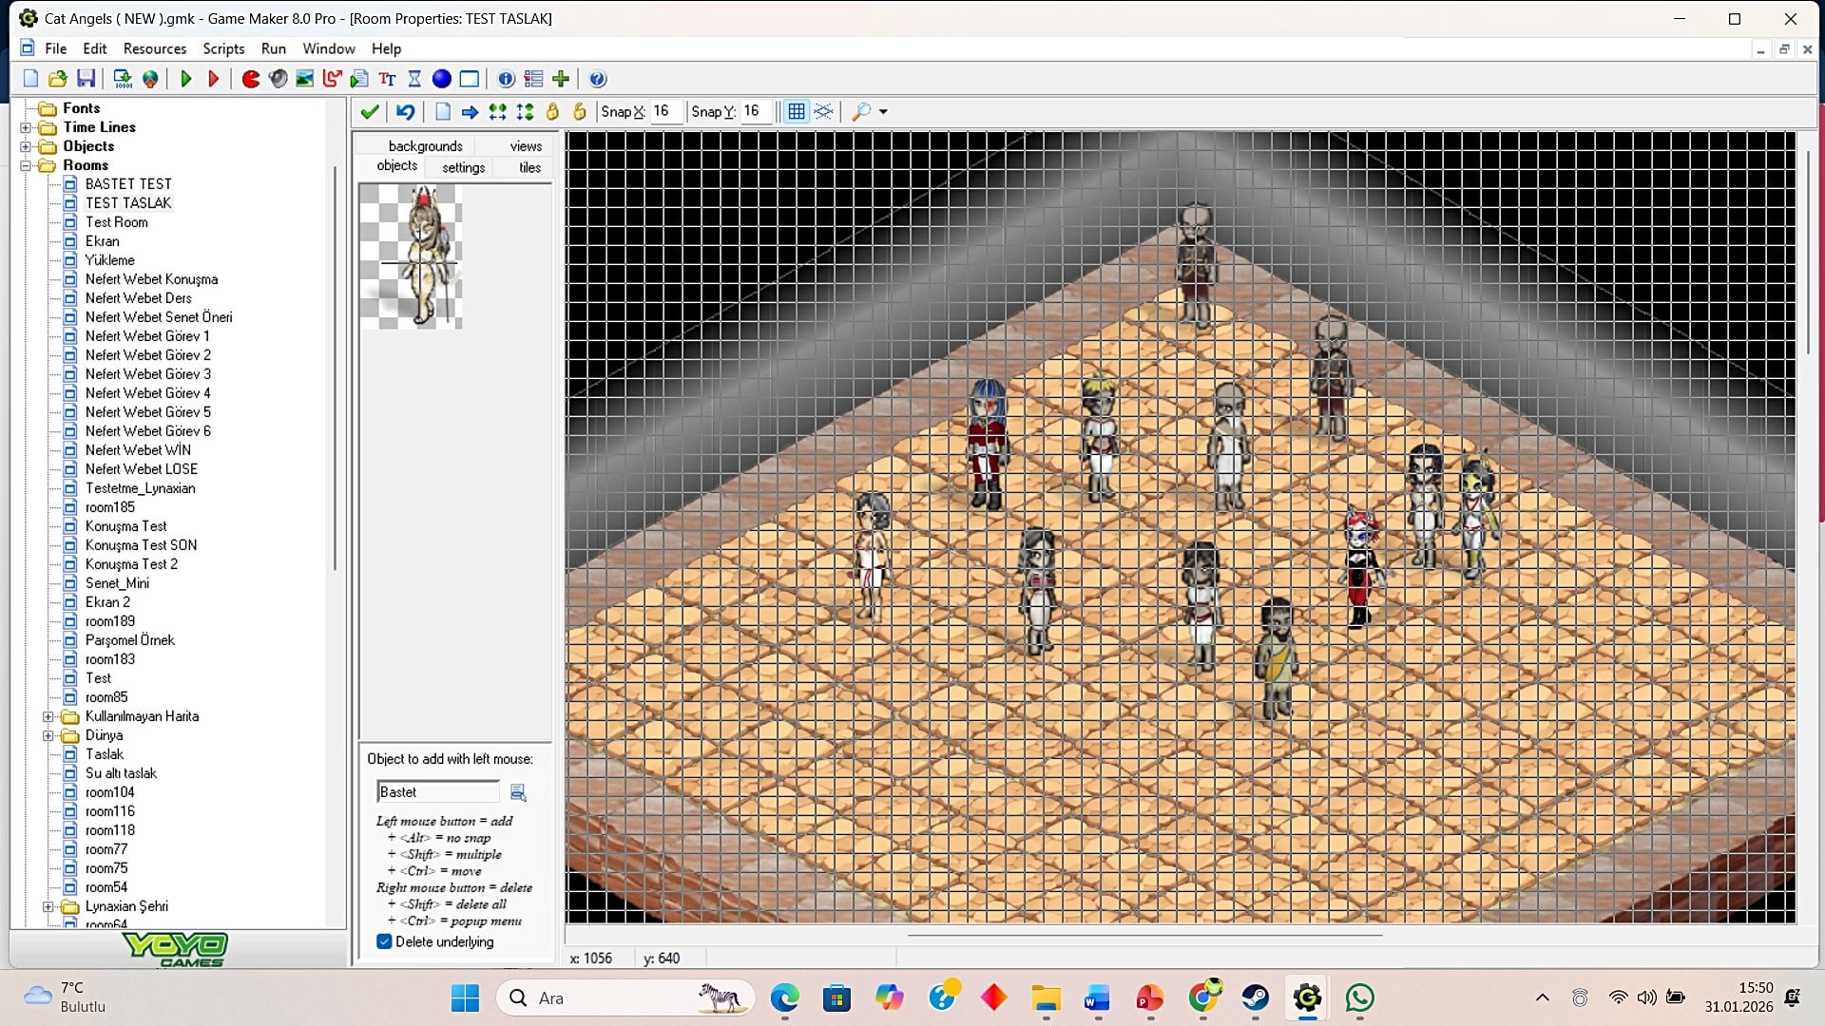Open Steam from the taskbar
Viewport: 1825px width, 1026px height.
click(1255, 997)
